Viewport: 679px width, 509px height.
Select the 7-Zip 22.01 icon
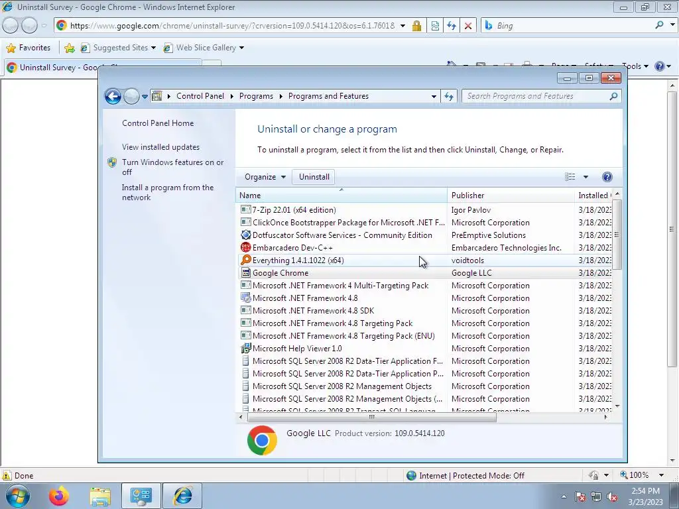click(x=245, y=210)
